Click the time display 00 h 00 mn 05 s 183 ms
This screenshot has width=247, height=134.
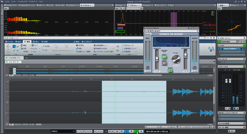pos(157,131)
